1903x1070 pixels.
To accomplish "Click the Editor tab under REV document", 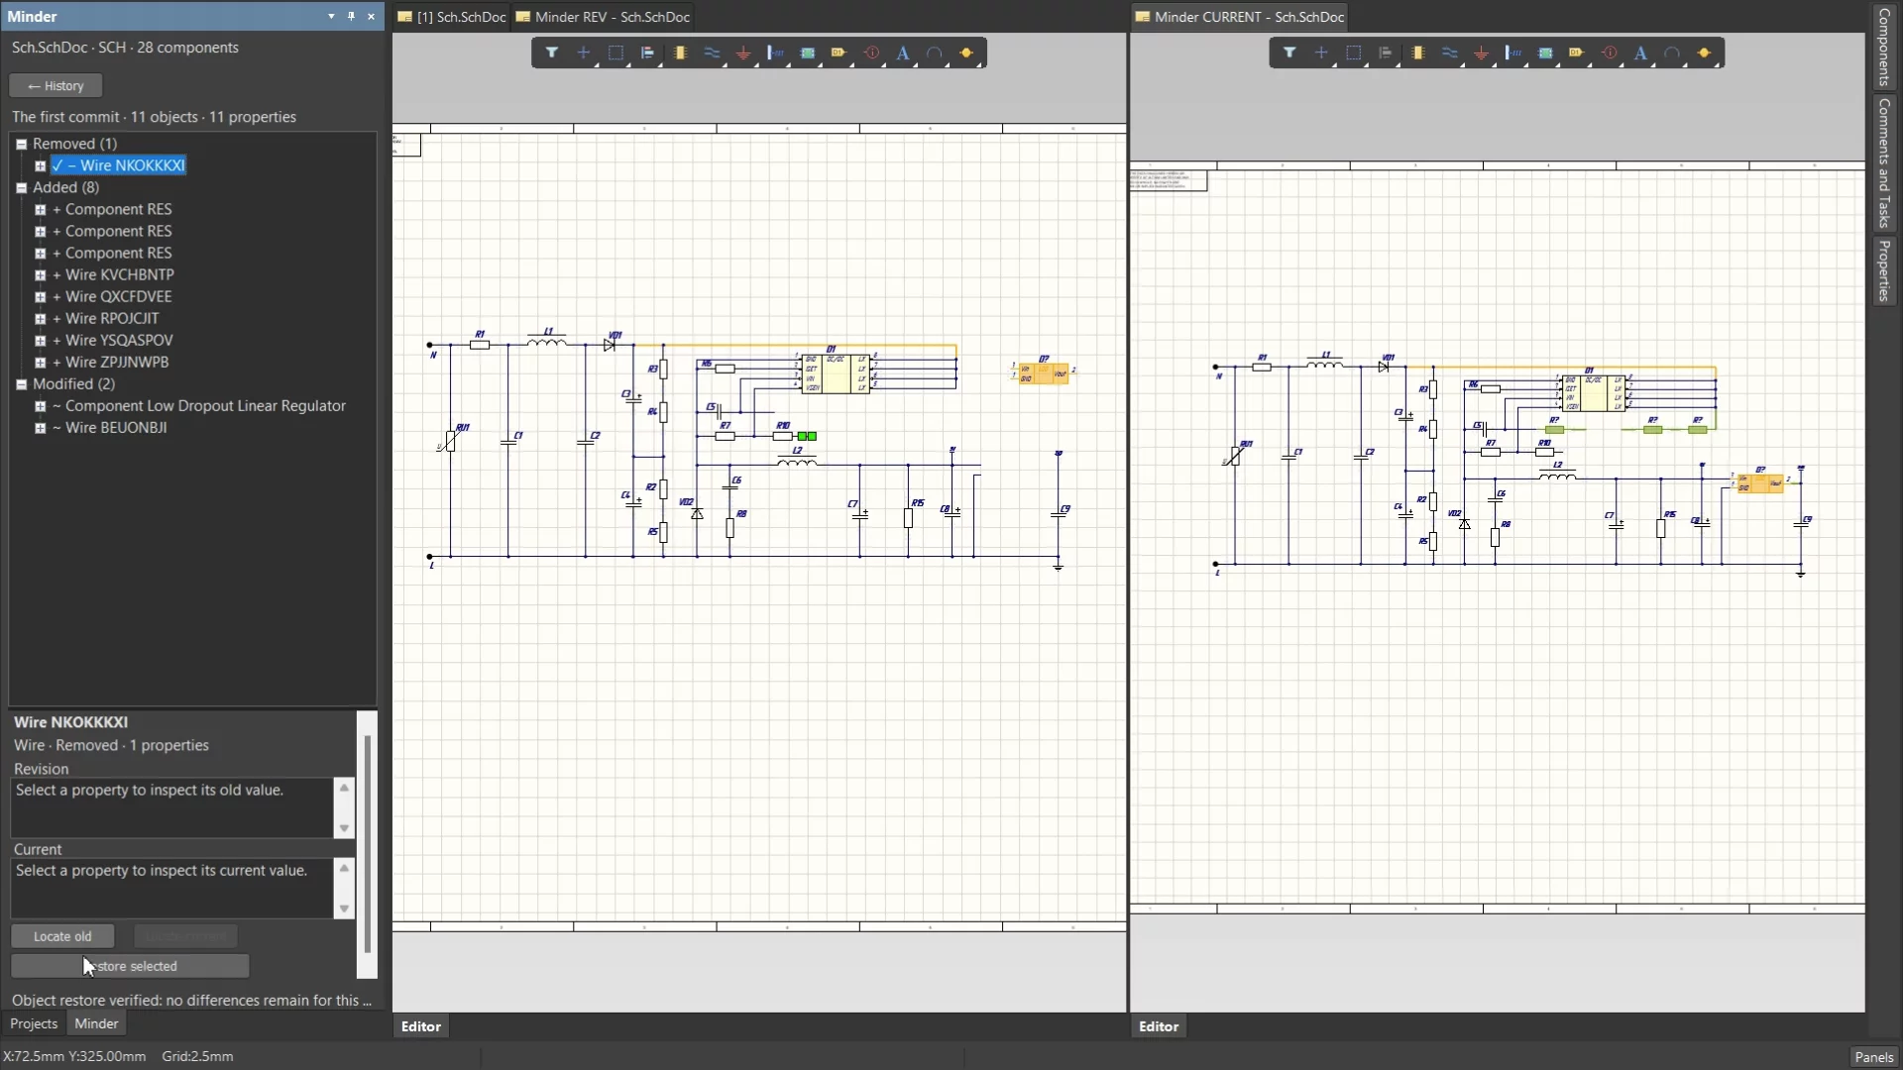I will 421,1026.
